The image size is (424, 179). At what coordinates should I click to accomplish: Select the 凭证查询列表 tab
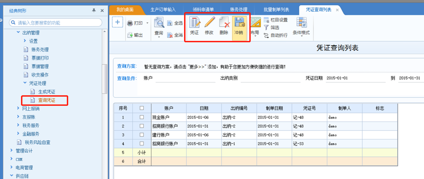(319, 10)
